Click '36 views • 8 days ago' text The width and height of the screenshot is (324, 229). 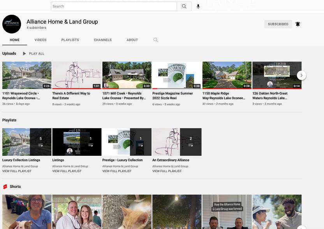(x=16, y=104)
